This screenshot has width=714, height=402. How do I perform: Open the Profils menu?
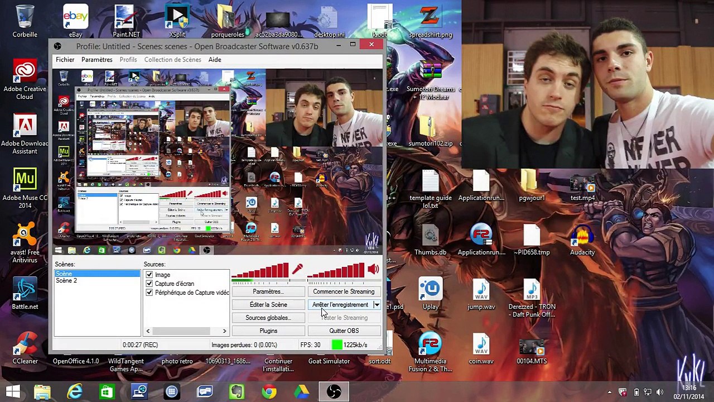(x=128, y=60)
